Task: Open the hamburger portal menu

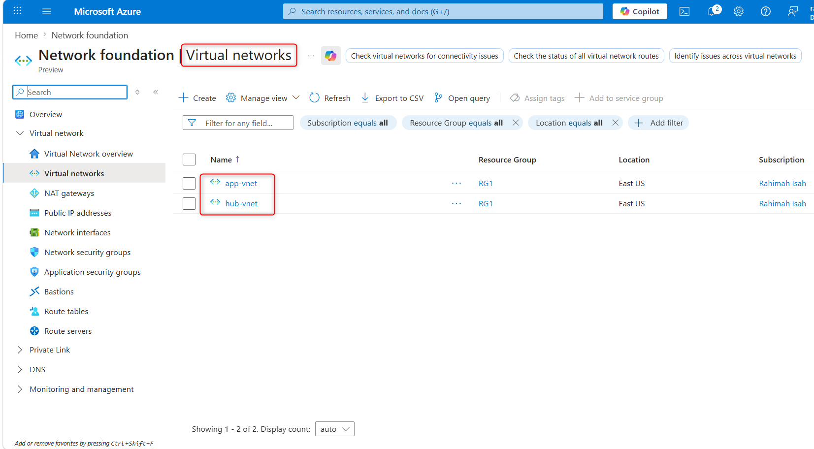Action: (x=47, y=11)
